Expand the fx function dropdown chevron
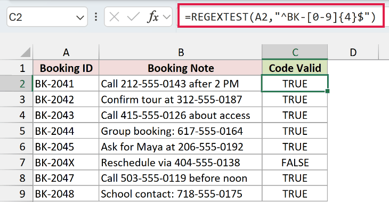This screenshot has width=389, height=202. (x=167, y=17)
